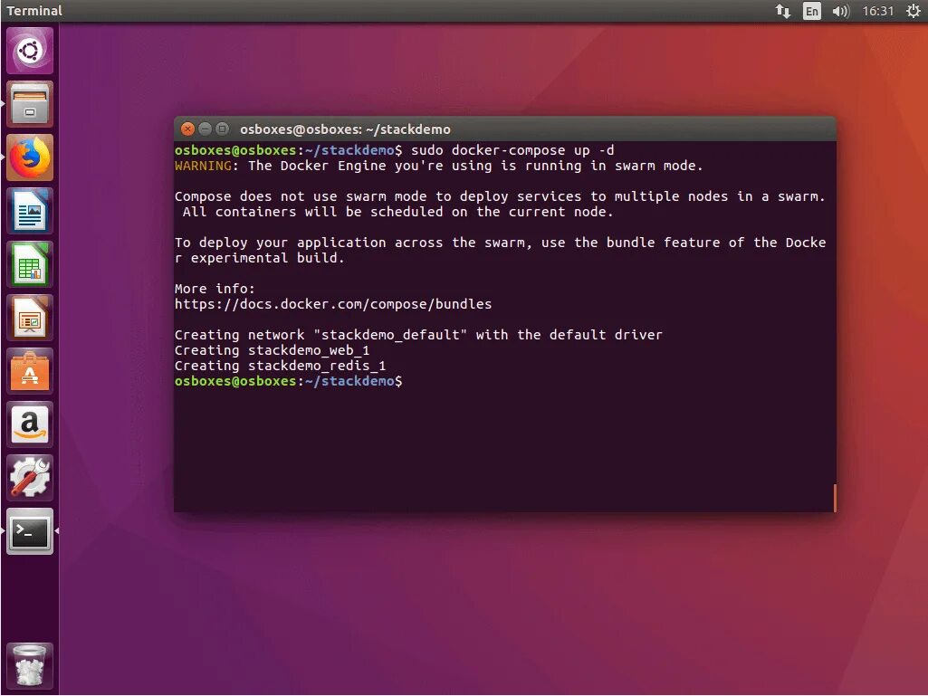Launch Firefox web browser
Image resolution: width=928 pixels, height=696 pixels.
click(x=30, y=157)
